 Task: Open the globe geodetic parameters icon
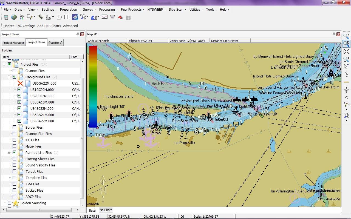point(14,17)
